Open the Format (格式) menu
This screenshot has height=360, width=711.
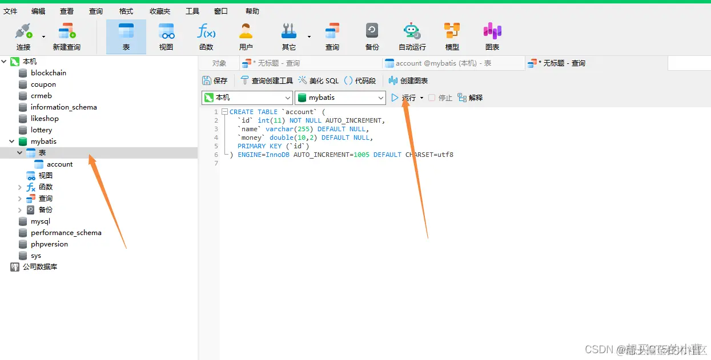126,11
